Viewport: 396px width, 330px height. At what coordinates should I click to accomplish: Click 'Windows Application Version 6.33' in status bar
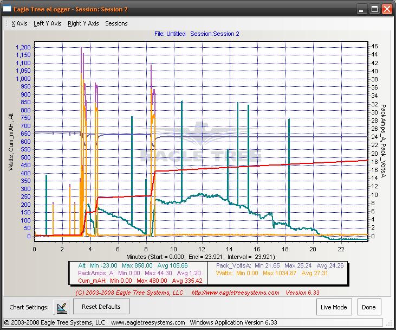coord(233,322)
